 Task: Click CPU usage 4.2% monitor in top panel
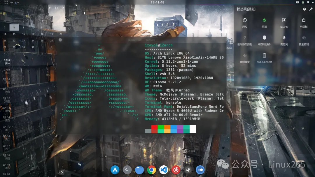(x=11, y=2)
